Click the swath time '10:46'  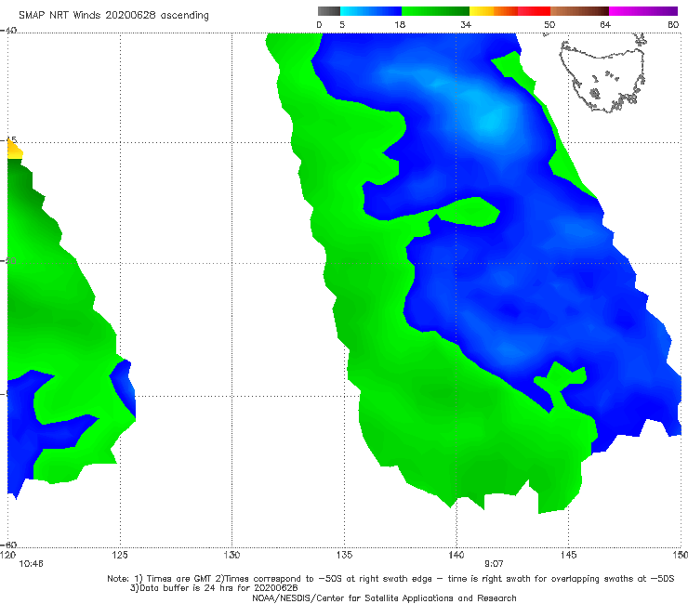(32, 564)
